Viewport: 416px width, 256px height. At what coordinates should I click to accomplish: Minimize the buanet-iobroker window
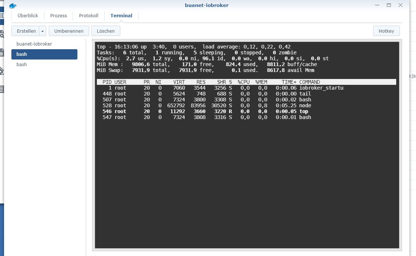point(377,5)
